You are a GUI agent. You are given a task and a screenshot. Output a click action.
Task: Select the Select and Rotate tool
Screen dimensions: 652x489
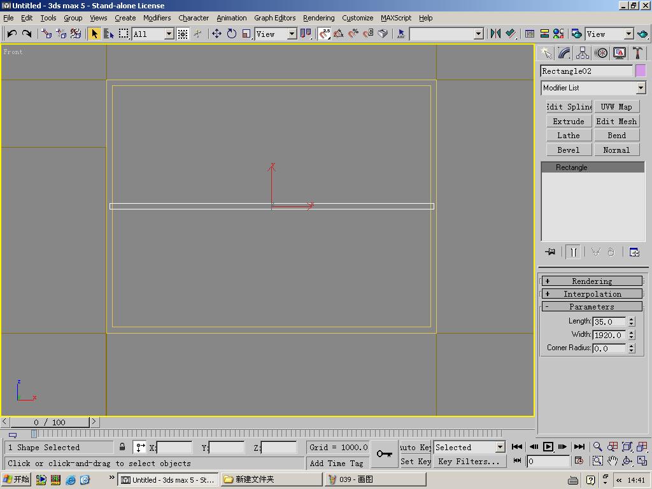tap(232, 34)
